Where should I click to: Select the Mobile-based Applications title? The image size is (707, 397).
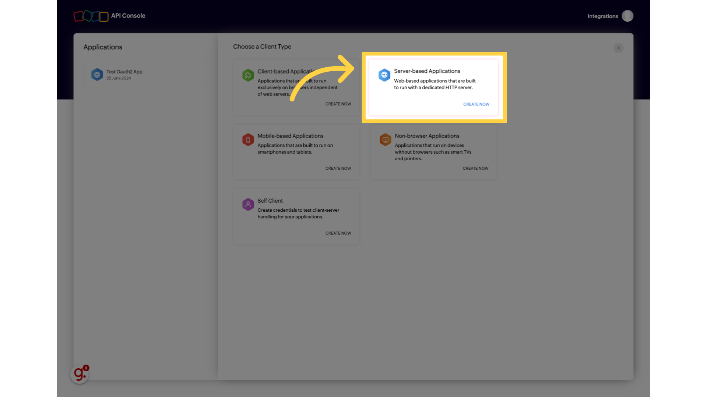pyautogui.click(x=291, y=136)
